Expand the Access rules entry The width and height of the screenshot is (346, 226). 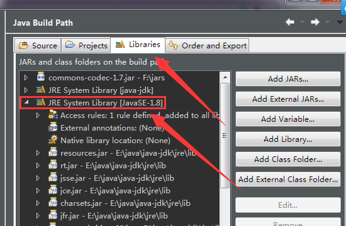point(38,116)
